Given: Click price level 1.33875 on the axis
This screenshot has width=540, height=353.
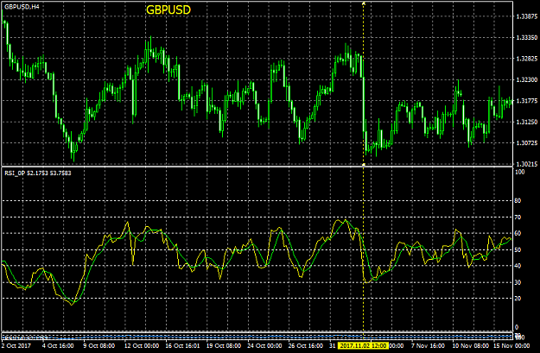Looking at the screenshot, I should [x=527, y=16].
